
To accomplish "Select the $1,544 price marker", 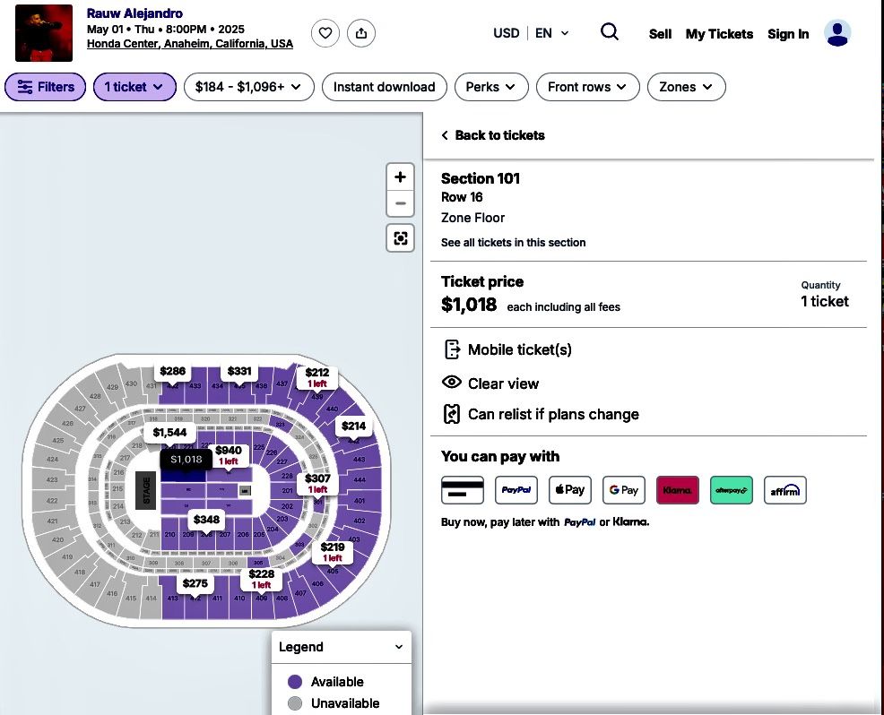I will tap(169, 432).
